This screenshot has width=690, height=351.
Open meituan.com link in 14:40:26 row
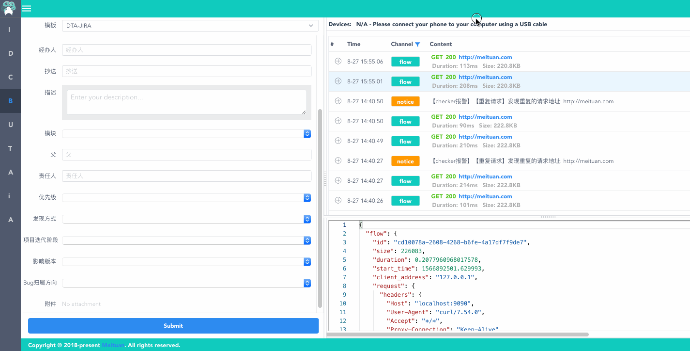tap(485, 196)
